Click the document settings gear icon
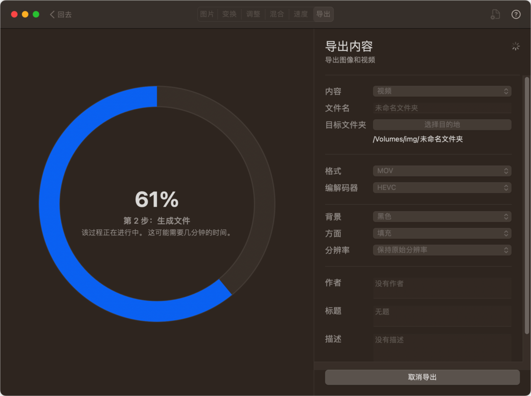Image resolution: width=531 pixels, height=396 pixels. [495, 14]
